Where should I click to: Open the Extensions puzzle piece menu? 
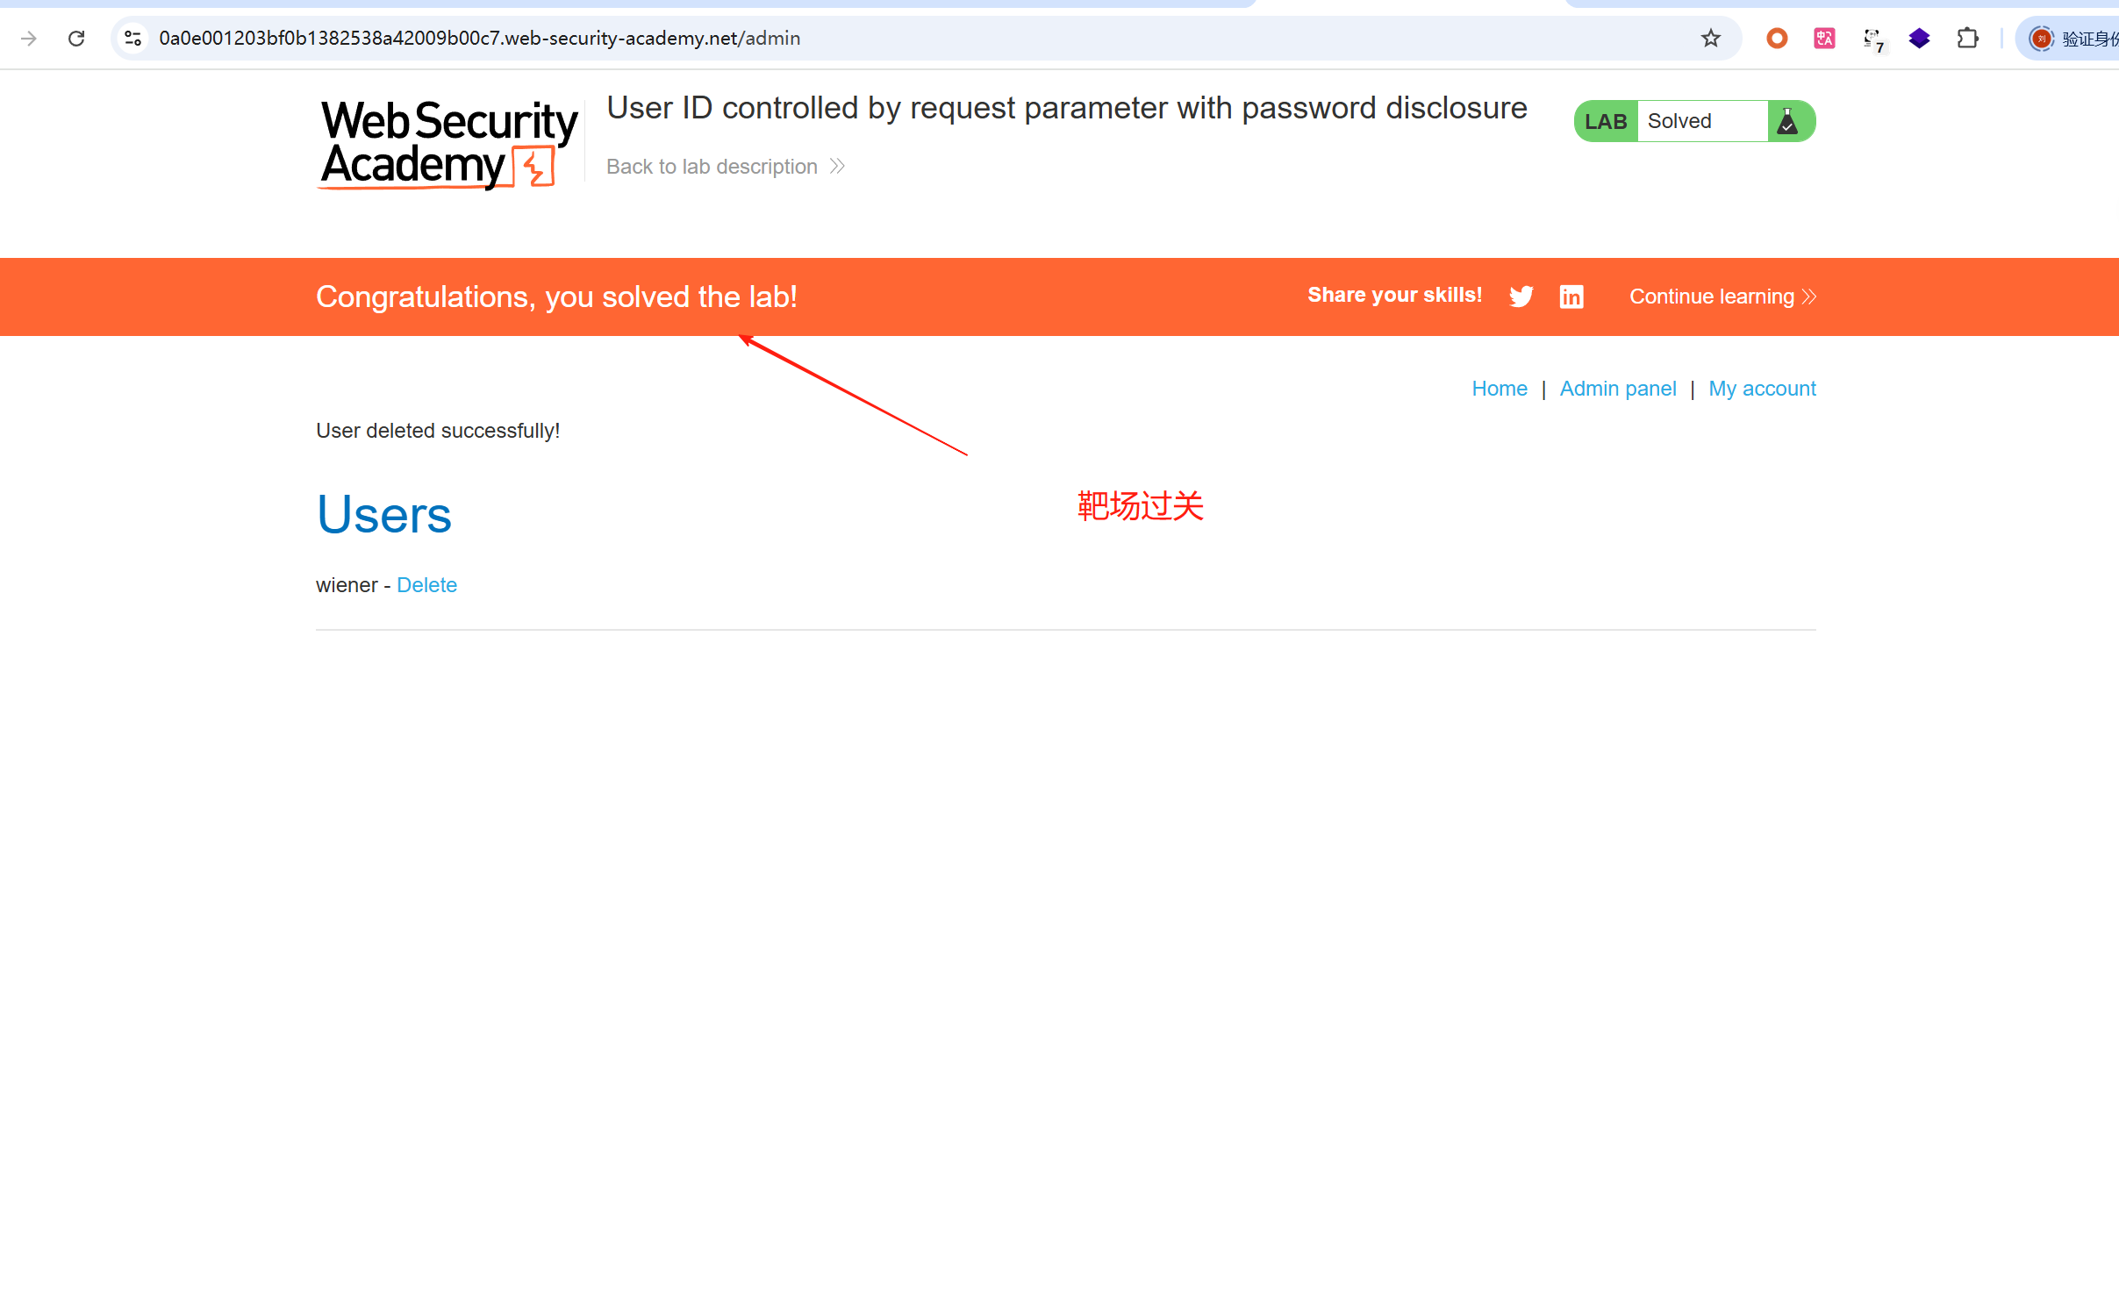[1967, 39]
